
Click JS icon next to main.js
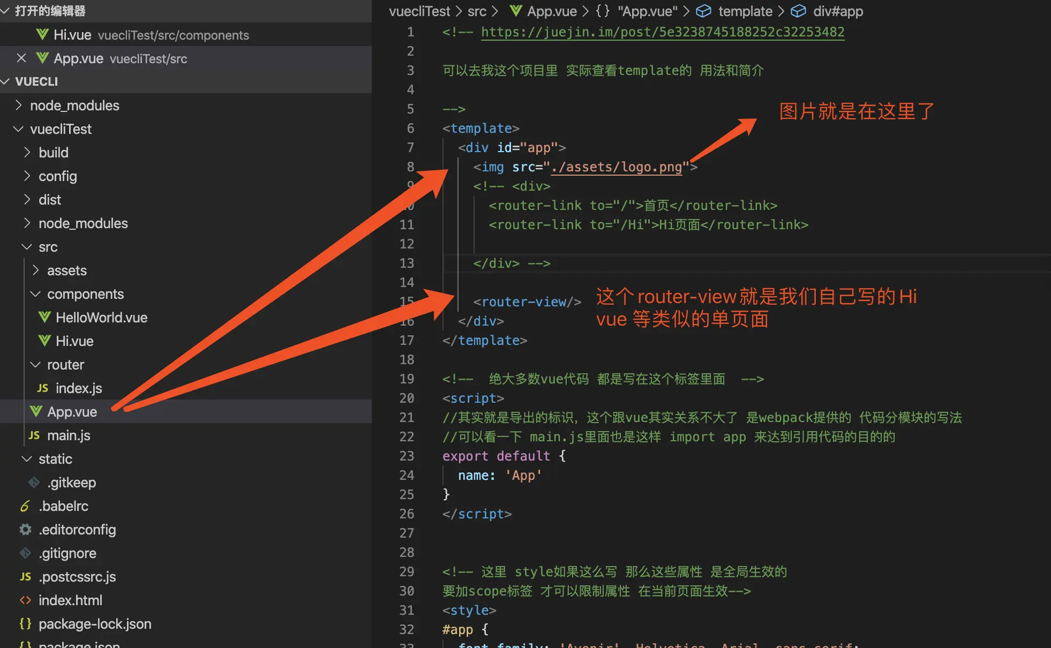tap(34, 435)
